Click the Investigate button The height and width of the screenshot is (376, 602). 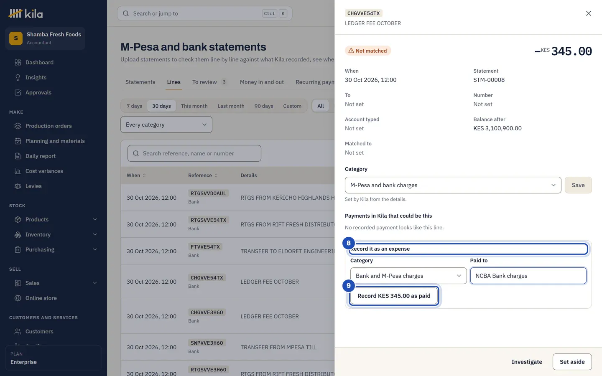527,362
